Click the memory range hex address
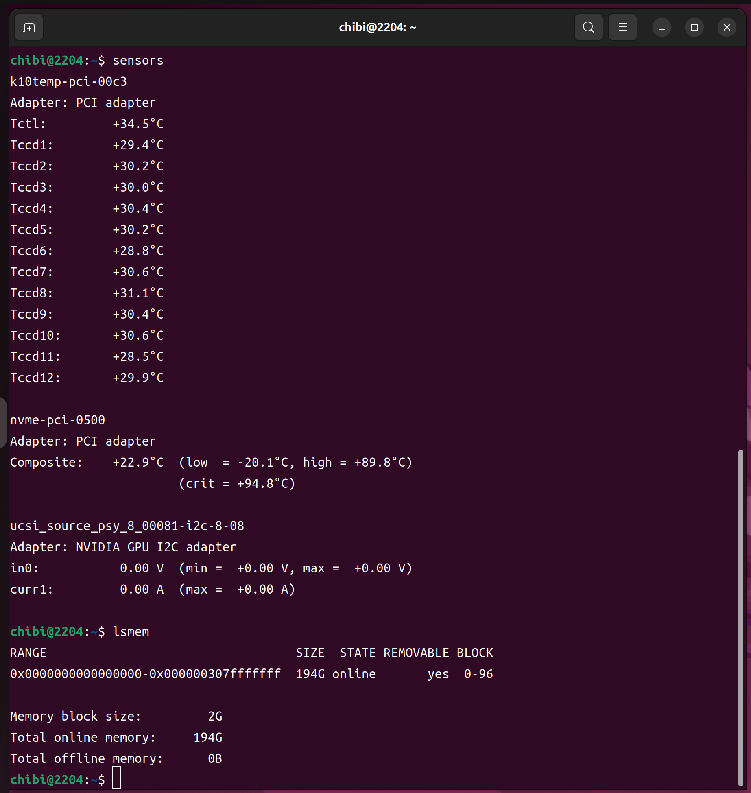Screen dimensions: 751x793 pyautogui.click(x=145, y=674)
